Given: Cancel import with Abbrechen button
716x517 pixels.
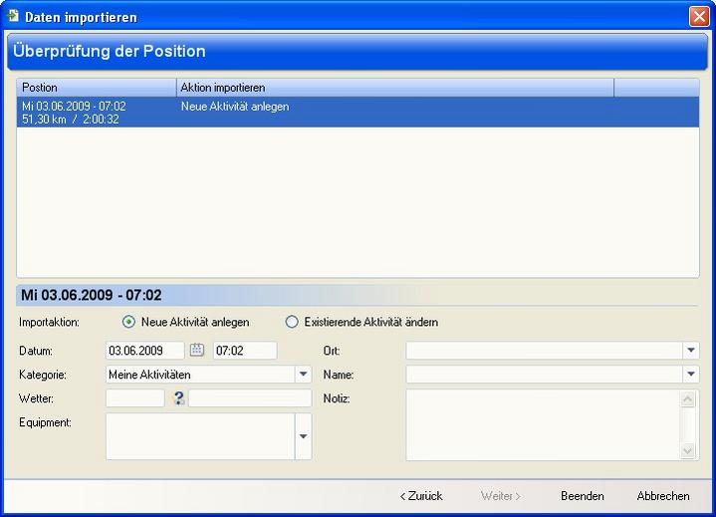Looking at the screenshot, I should [x=663, y=495].
